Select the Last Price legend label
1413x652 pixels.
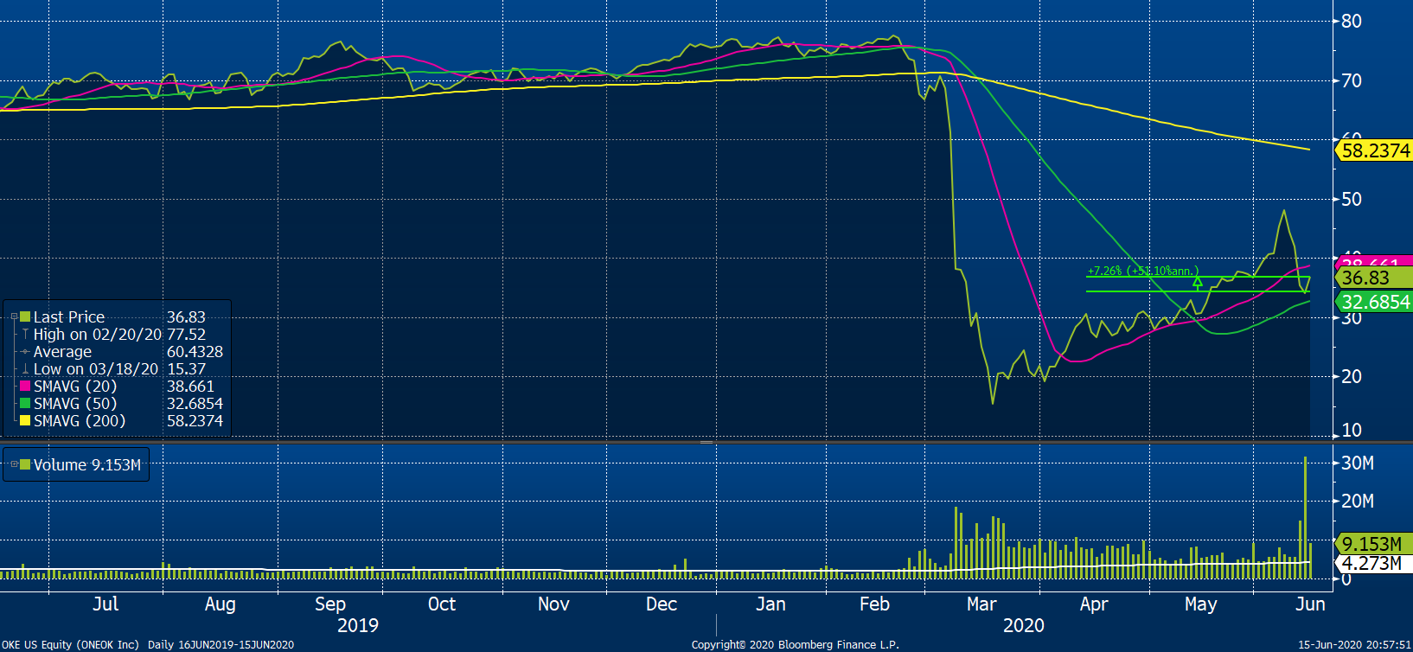coord(69,317)
